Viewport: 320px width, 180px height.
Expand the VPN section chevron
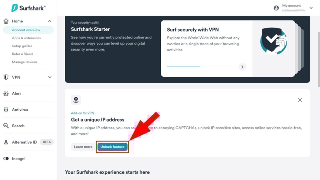(x=50, y=77)
